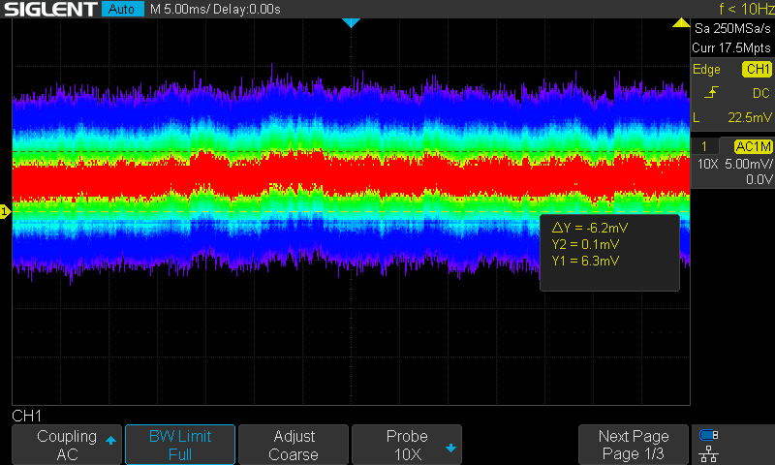775x465 pixels.
Task: Click the channel 1 number tab
Action: pos(704,146)
